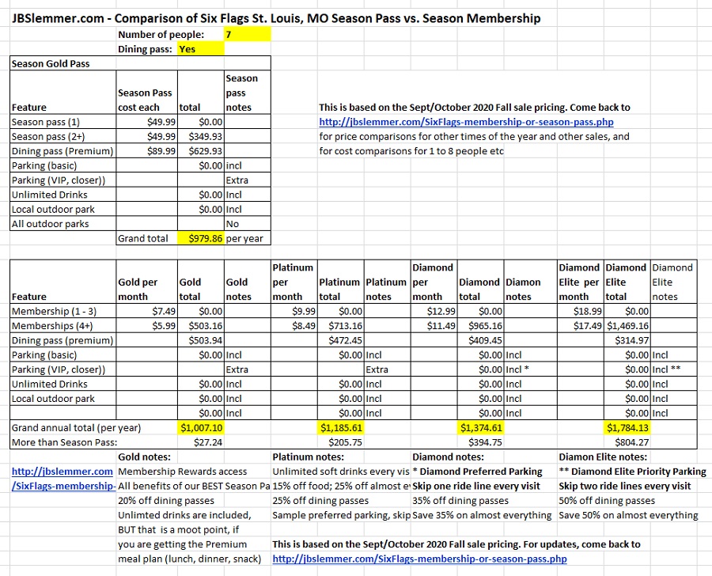Select the $12.99 Diamond per month cell

[434, 311]
